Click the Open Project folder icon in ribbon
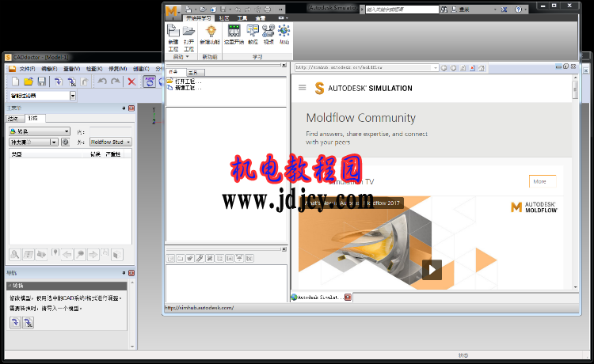Image resolution: width=594 pixels, height=364 pixels. pyautogui.click(x=188, y=31)
